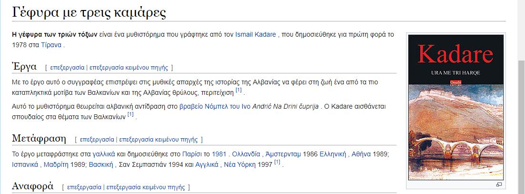The width and height of the screenshot is (525, 194).
Task: Open the Ismail Kadare link
Action: click(x=256, y=34)
